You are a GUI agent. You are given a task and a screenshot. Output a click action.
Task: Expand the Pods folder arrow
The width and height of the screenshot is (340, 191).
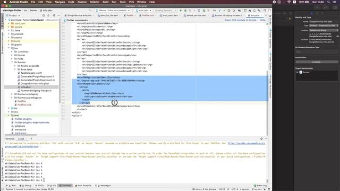12,59
